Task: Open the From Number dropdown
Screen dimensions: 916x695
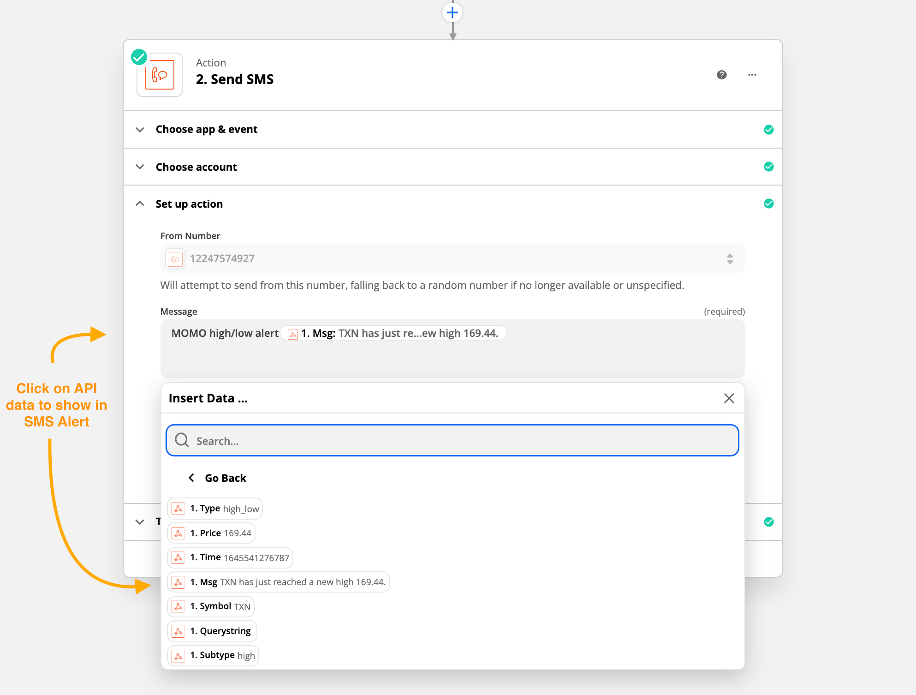Action: click(x=452, y=258)
